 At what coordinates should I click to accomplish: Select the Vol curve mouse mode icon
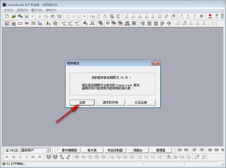64,23
